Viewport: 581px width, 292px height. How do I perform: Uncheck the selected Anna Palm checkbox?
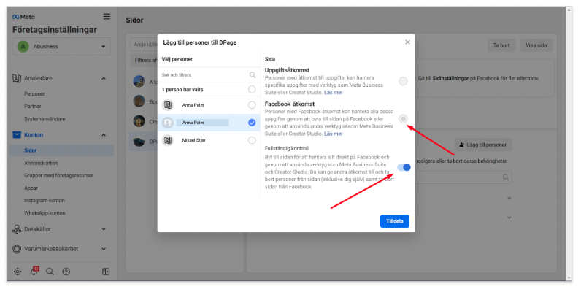pos(252,123)
